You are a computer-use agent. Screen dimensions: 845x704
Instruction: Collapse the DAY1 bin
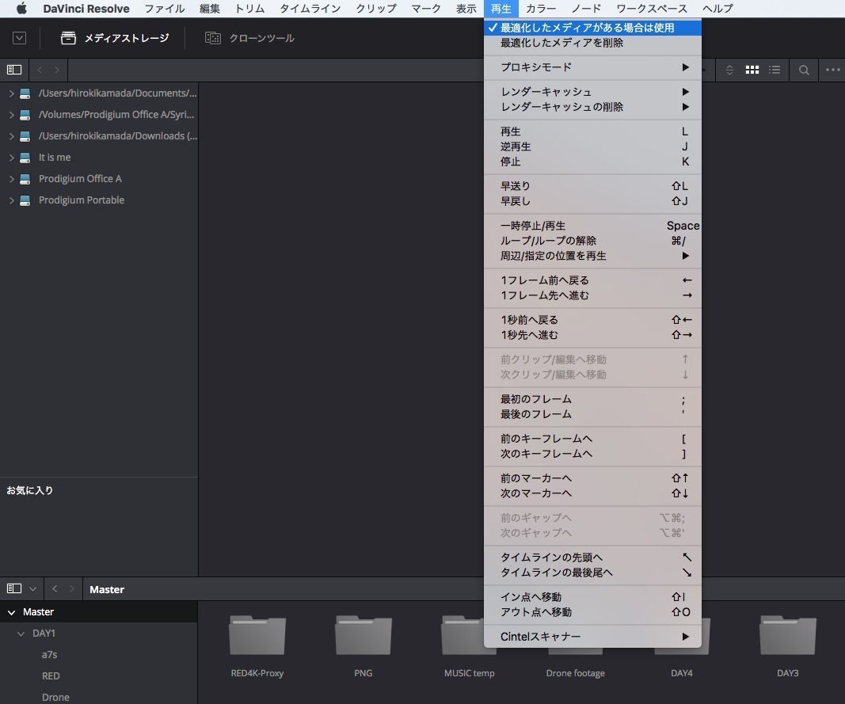coord(21,634)
